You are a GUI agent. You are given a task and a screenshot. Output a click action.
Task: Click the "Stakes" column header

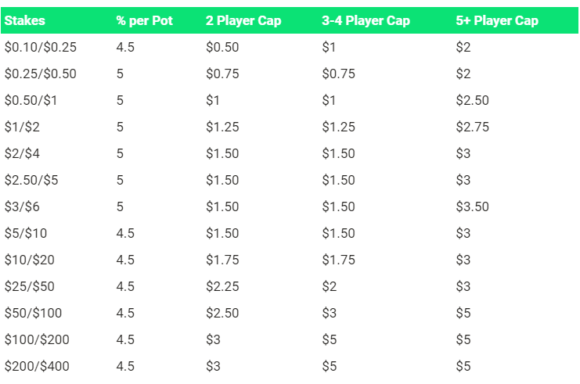point(24,21)
